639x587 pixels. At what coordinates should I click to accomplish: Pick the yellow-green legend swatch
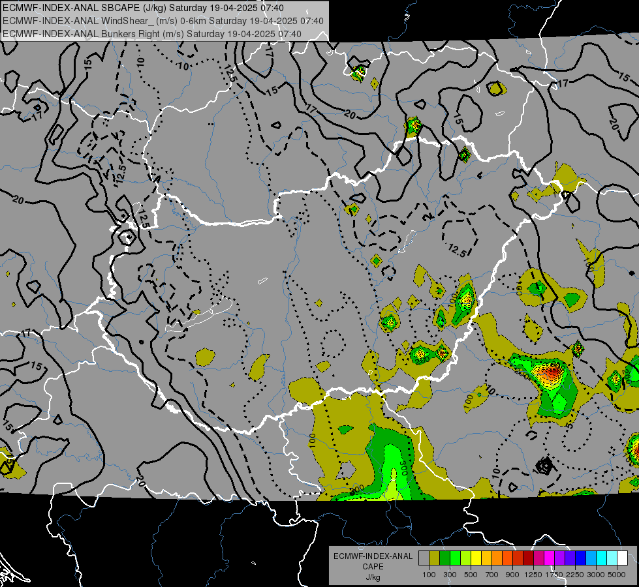click(466, 558)
